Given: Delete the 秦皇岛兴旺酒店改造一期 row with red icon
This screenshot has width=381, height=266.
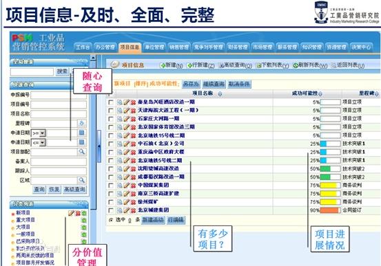Looking at the screenshot, I should tap(133, 102).
